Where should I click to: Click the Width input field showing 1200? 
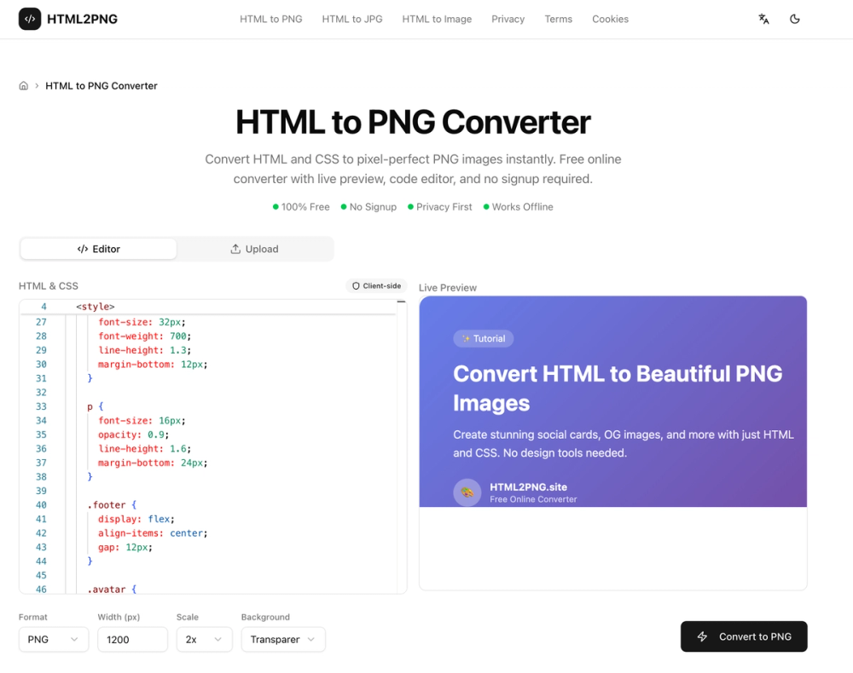[x=132, y=639]
